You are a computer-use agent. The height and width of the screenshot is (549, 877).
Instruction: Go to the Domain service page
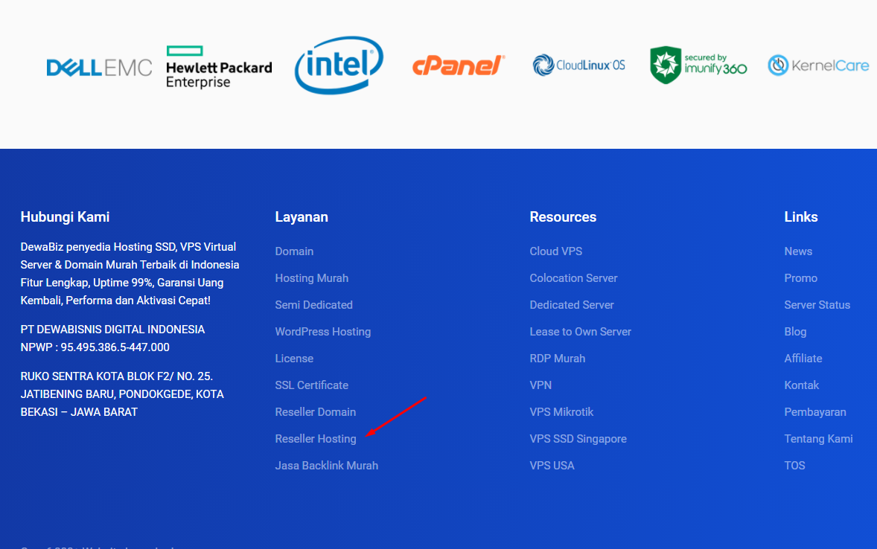(294, 251)
